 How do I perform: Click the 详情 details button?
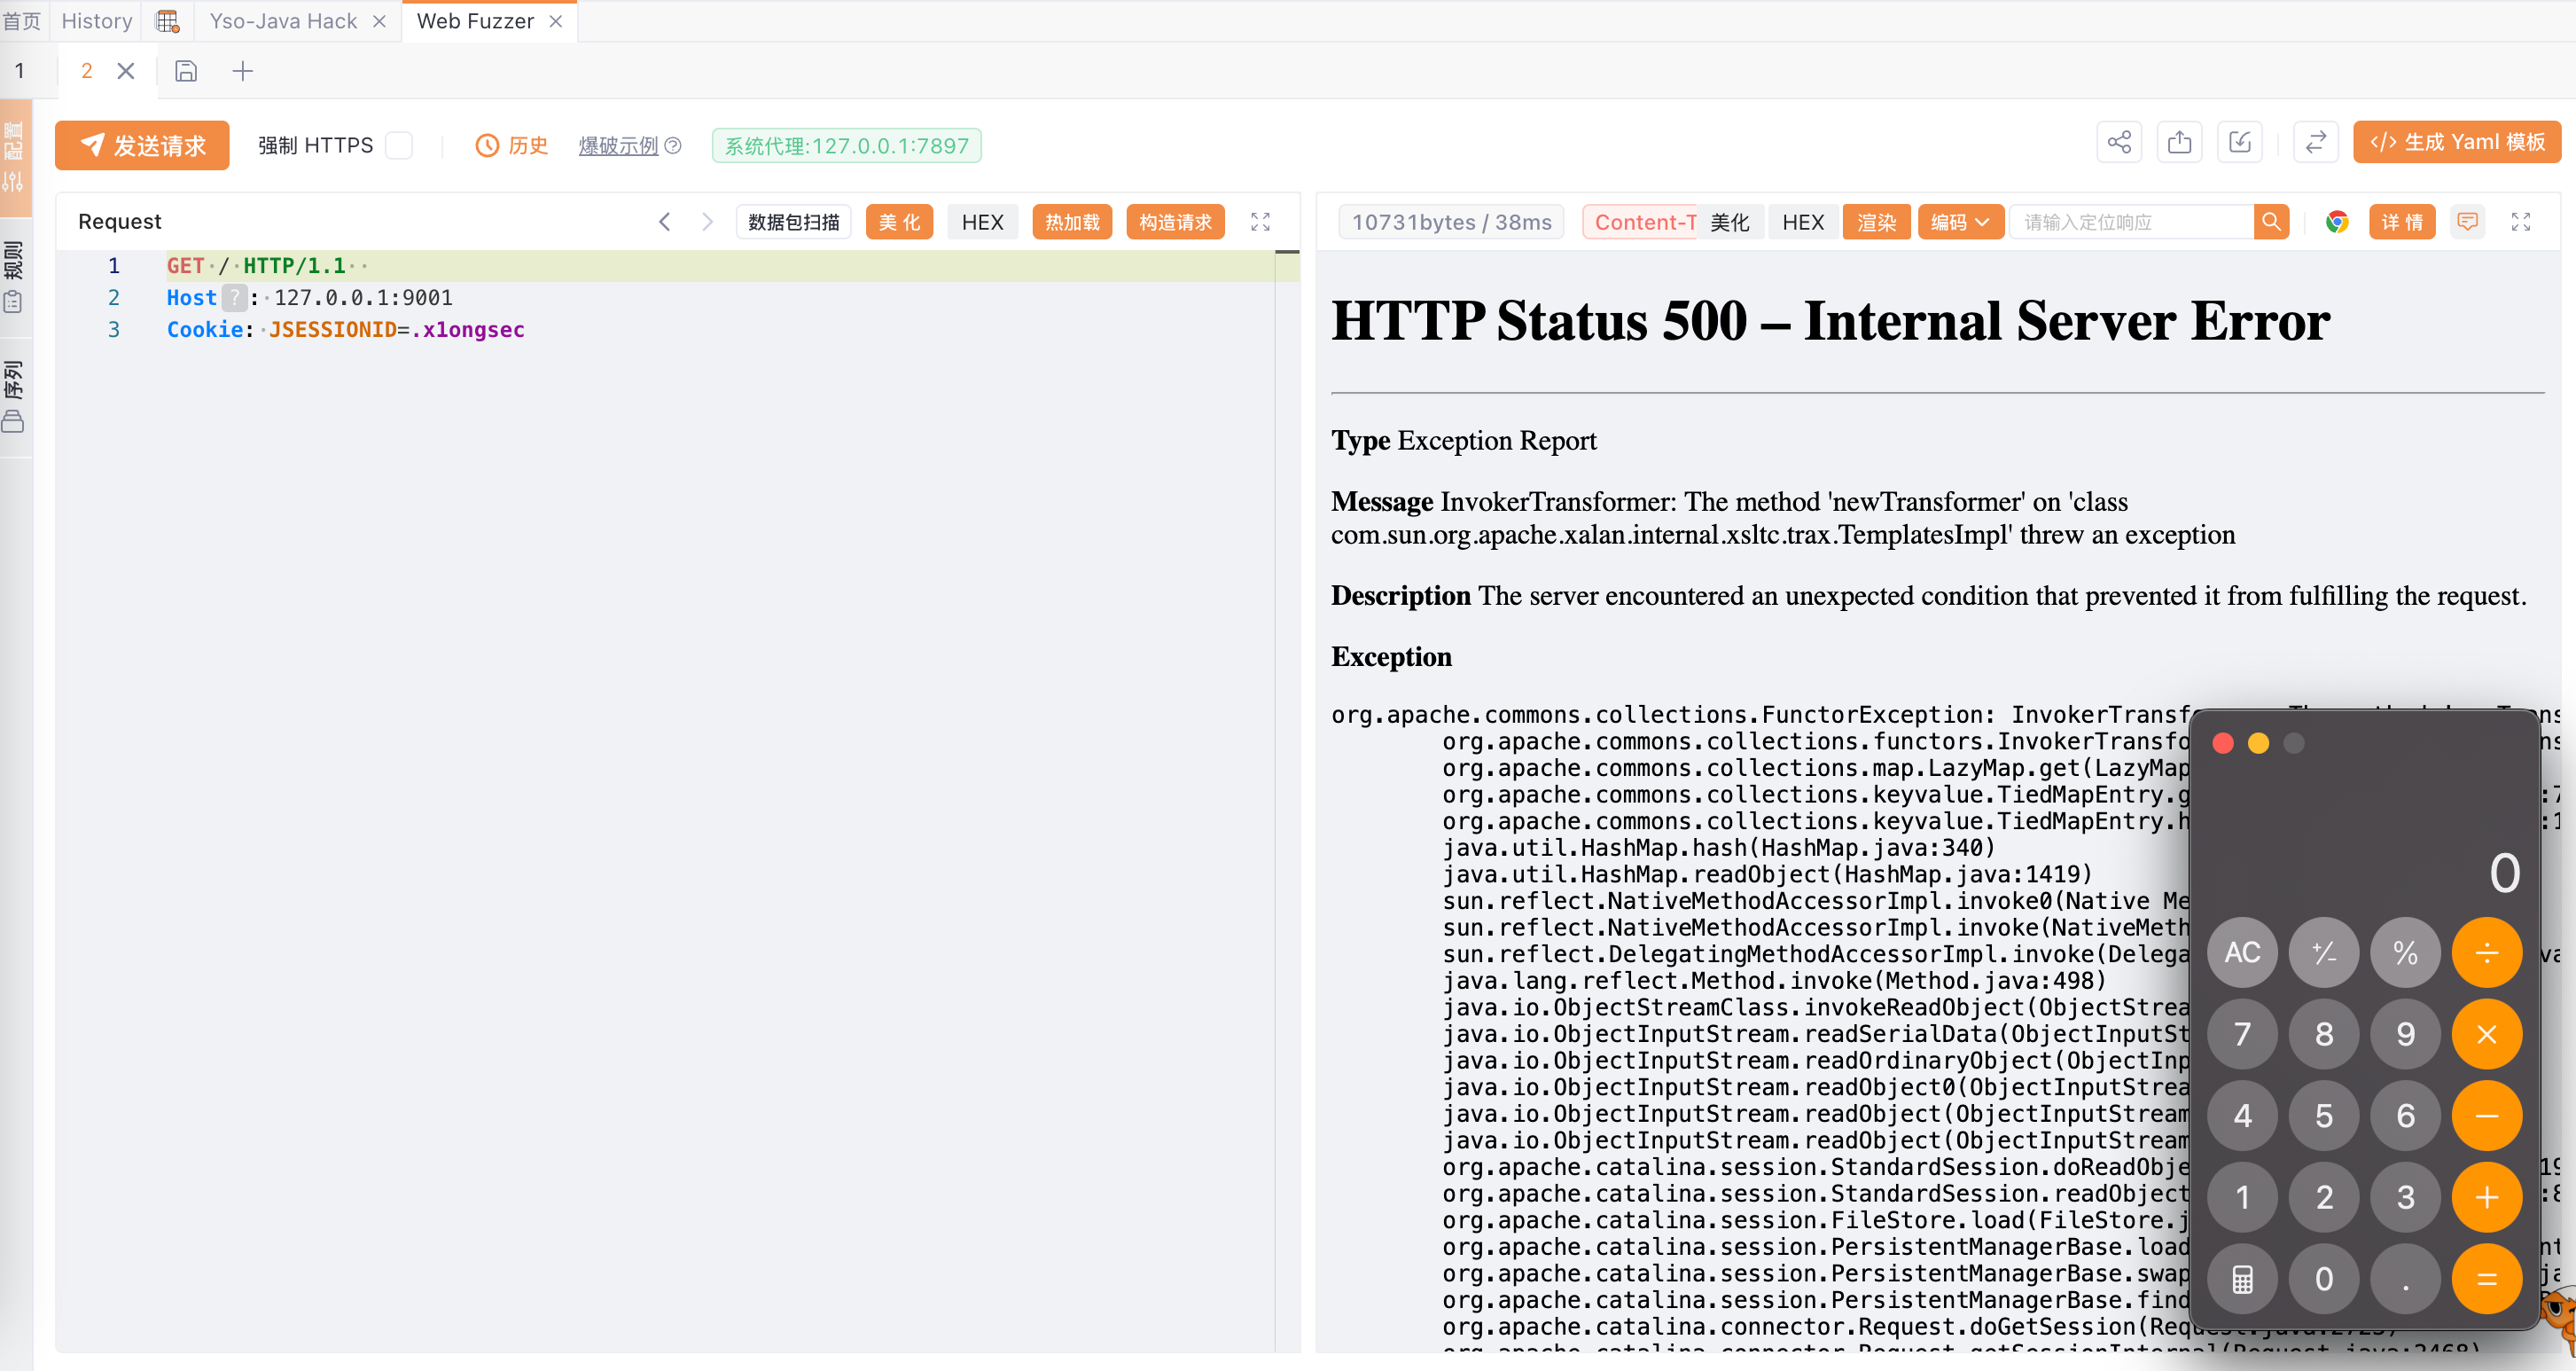pos(2402,223)
